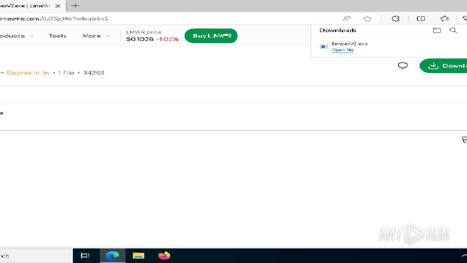Open the Extensions puzzle icon
Viewport: 467px width, 263px height.
395,19
